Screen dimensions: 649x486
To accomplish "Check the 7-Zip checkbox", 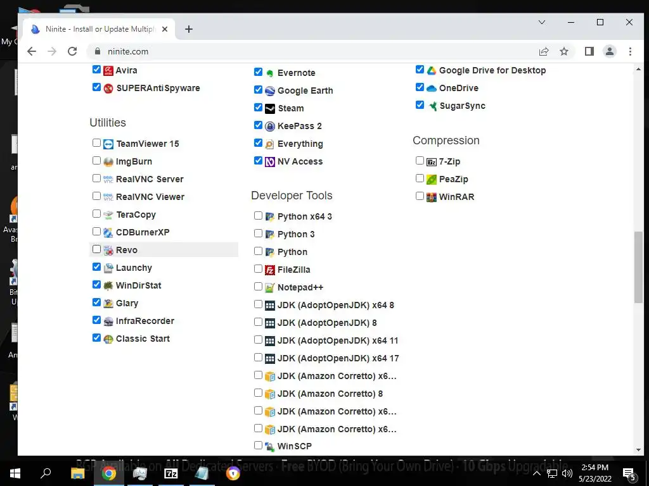I will click(420, 160).
